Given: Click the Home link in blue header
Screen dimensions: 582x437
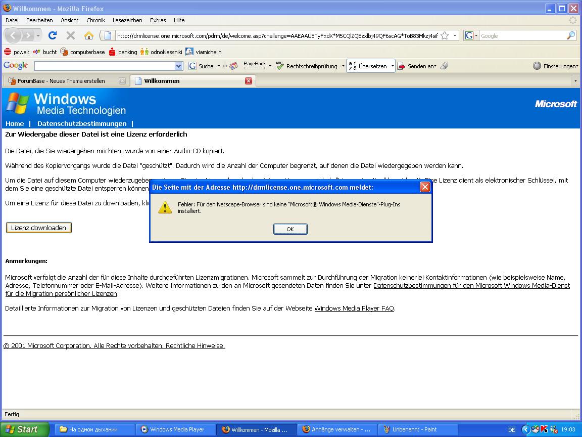Looking at the screenshot, I should pos(15,124).
